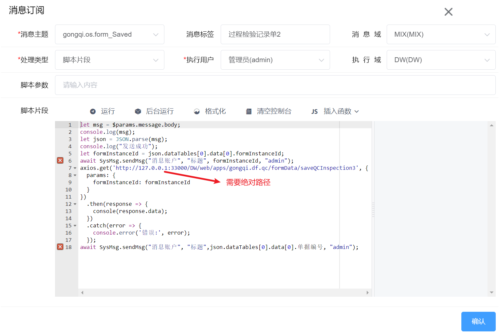Open the 插入函数 menu
Screen dimensions: 499x335
tap(341, 112)
